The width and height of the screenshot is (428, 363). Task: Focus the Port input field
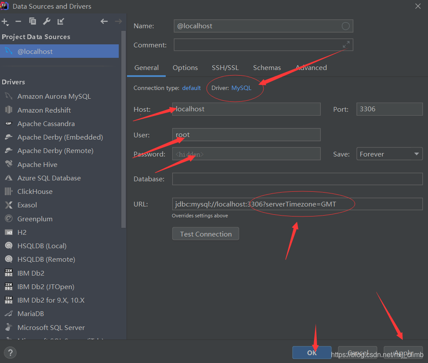pos(390,109)
